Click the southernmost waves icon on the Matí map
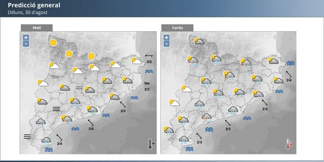This screenshot has width=324, height=162. click(x=49, y=150)
